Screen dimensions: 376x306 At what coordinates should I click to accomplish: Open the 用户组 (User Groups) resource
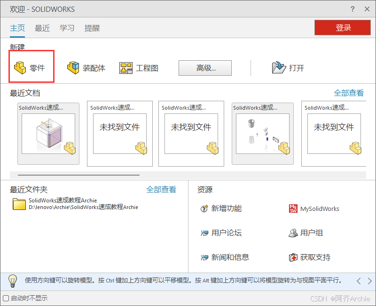pyautogui.click(x=305, y=233)
